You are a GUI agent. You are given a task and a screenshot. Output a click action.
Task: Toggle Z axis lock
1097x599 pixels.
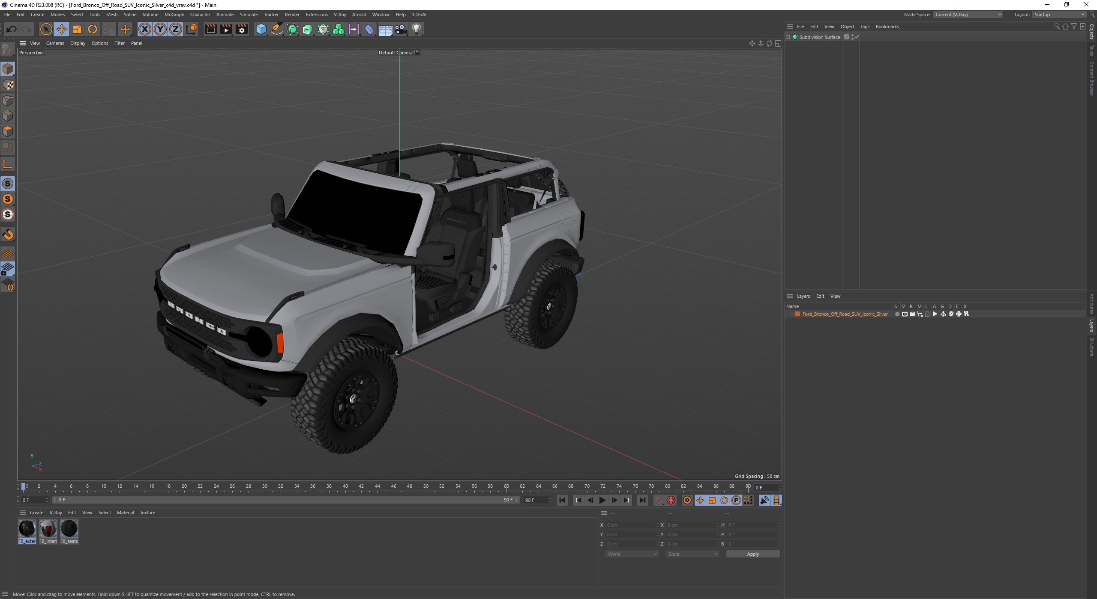pos(175,29)
